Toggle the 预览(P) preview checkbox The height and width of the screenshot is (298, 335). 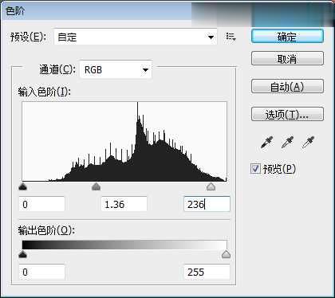(x=255, y=168)
